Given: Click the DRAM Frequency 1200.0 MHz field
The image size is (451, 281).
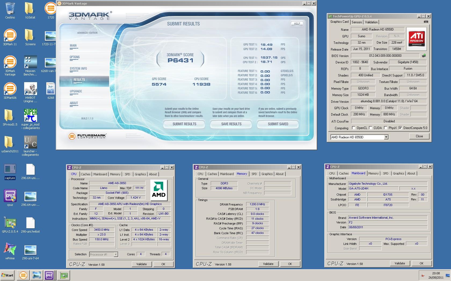Looking at the screenshot, I should click(x=257, y=204).
